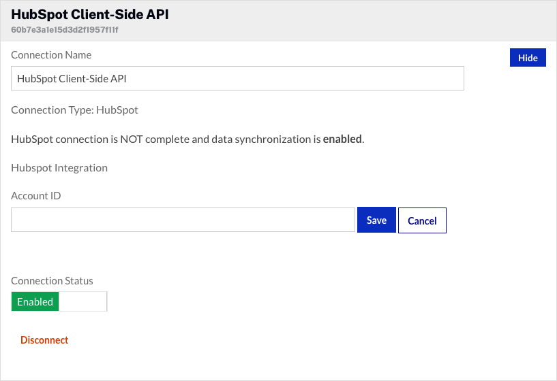The image size is (557, 381).
Task: Click the HubSpot Client-Side API header title
Action: coord(89,15)
